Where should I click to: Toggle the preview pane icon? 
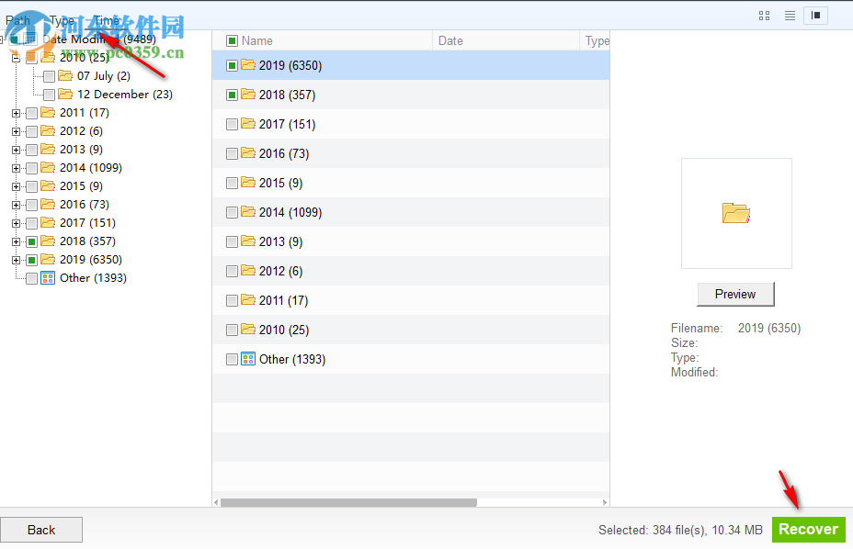click(x=813, y=16)
